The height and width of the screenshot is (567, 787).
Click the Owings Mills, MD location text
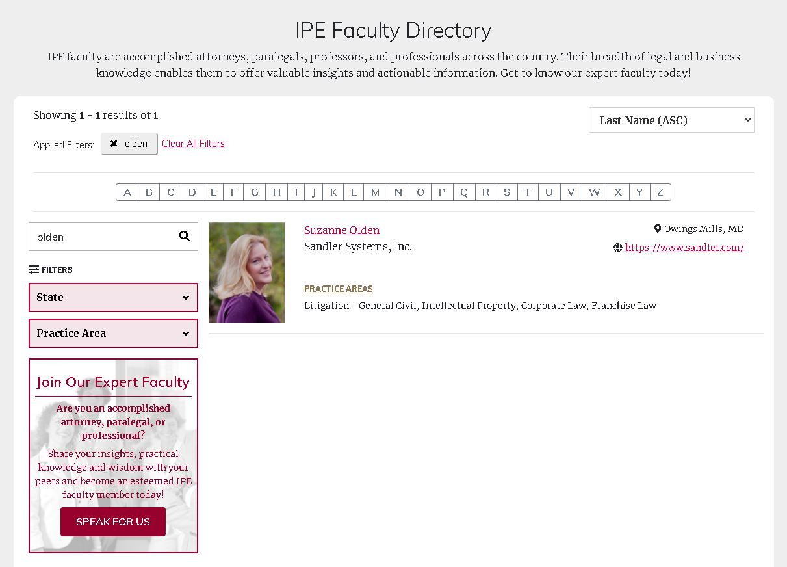[704, 229]
